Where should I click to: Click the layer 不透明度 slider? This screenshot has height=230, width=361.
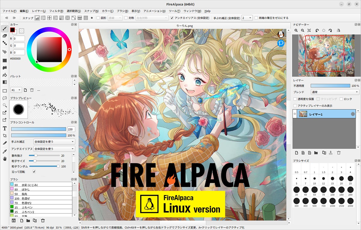330,86
